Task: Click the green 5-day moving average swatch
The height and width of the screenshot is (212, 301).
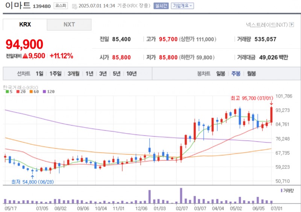Action: point(7,92)
